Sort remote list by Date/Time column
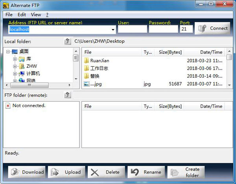 click(x=204, y=106)
